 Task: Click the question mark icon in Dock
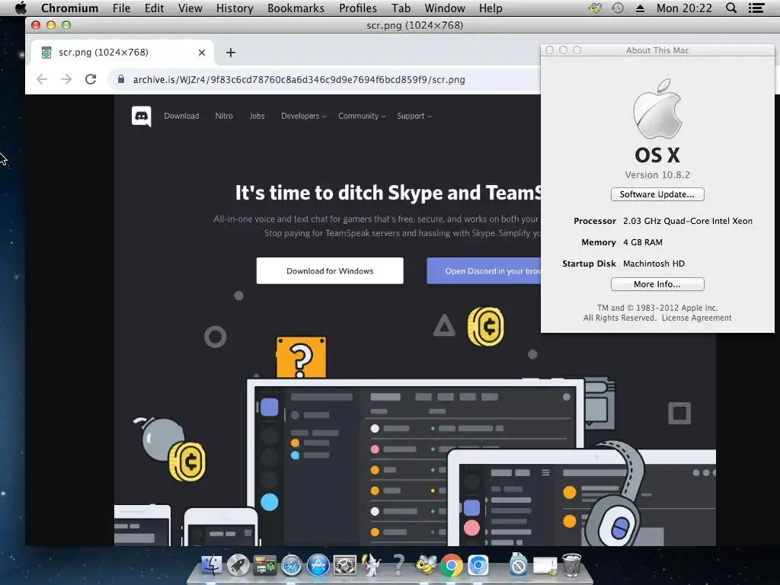pyautogui.click(x=398, y=565)
